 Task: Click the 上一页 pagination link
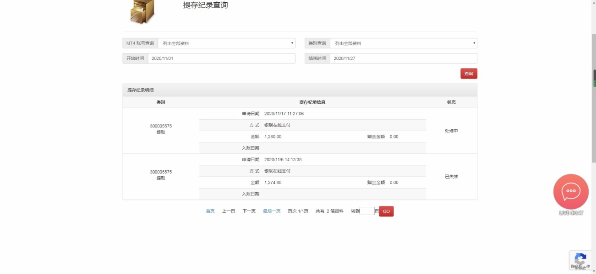pyautogui.click(x=229, y=211)
